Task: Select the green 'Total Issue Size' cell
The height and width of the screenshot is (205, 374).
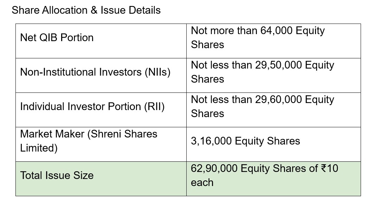Action: pos(101,179)
